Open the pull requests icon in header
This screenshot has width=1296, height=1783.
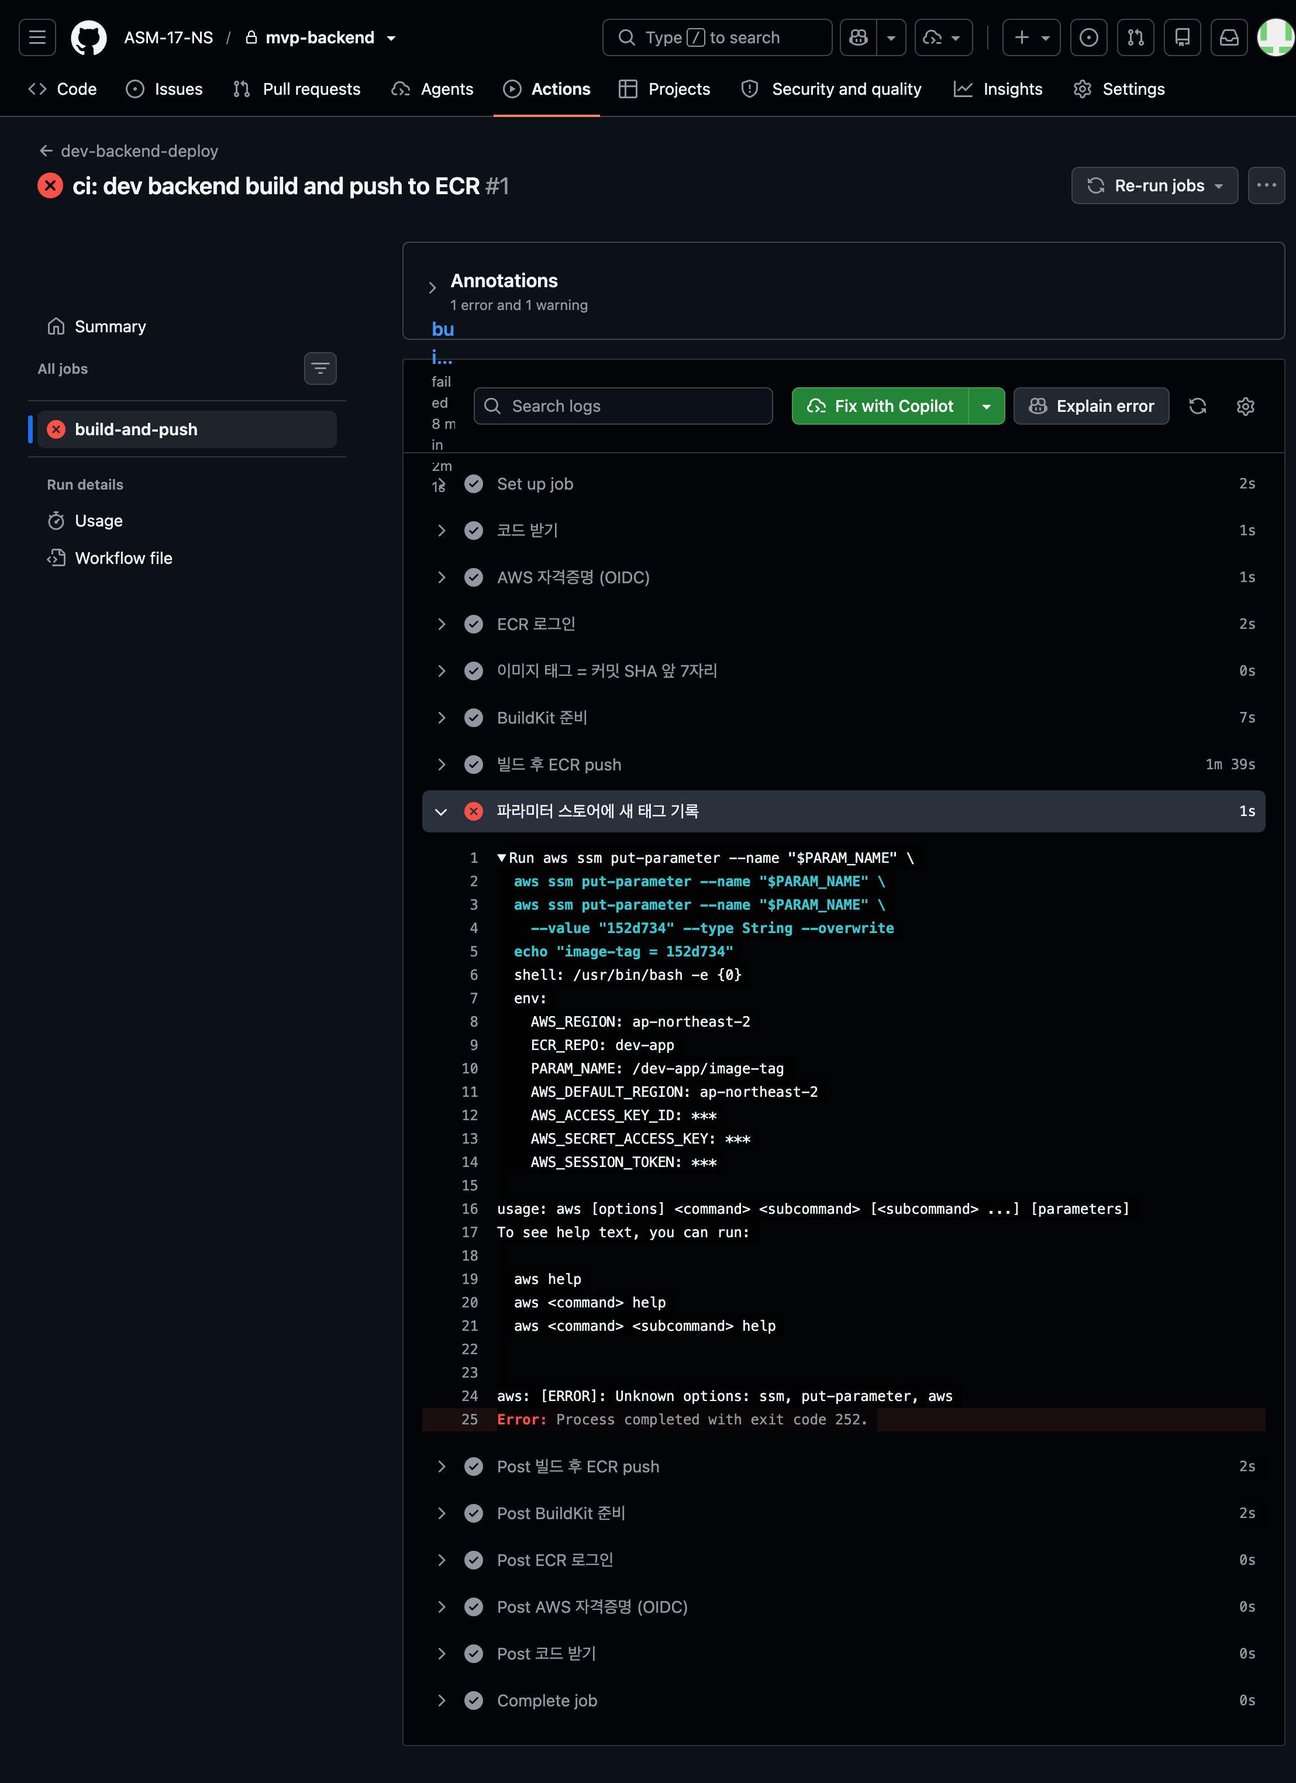(x=1136, y=37)
